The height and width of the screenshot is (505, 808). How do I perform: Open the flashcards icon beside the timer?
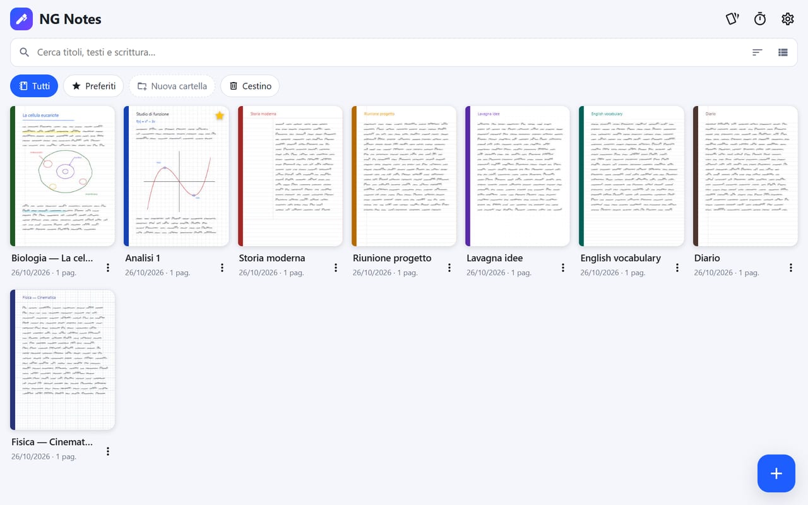pos(732,19)
